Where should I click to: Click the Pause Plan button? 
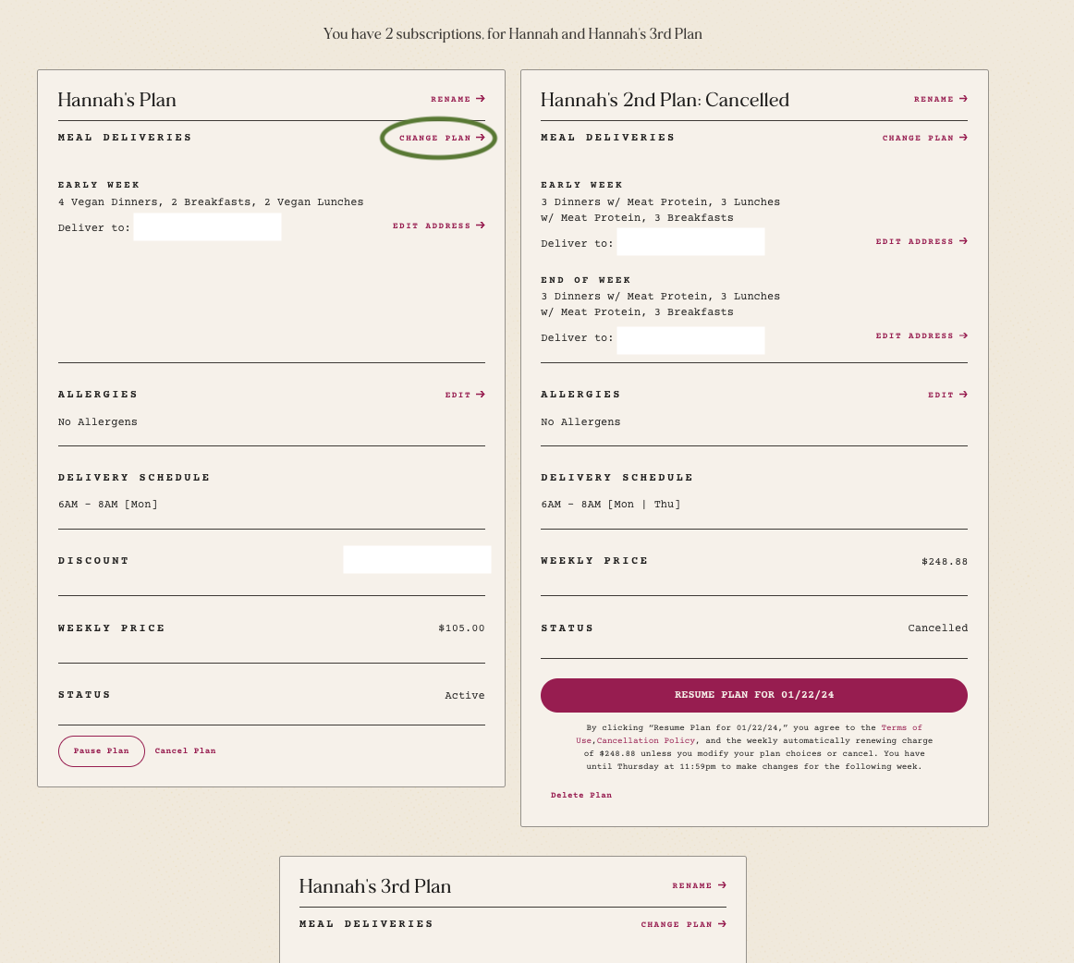point(102,750)
